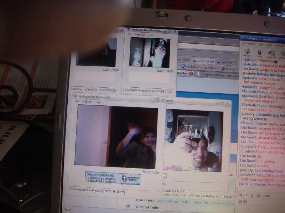Open the Edit menu in the Conference window

[x=261, y=44]
